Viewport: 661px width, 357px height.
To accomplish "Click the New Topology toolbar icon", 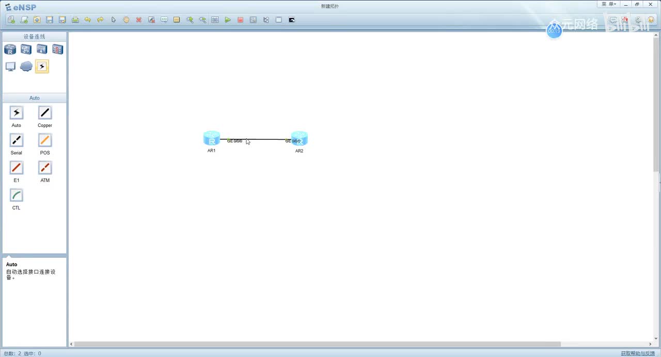I will tap(11, 20).
